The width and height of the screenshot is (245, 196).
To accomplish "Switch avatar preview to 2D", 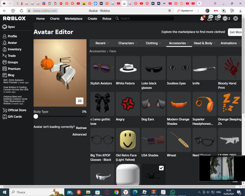I will point(79,101).
